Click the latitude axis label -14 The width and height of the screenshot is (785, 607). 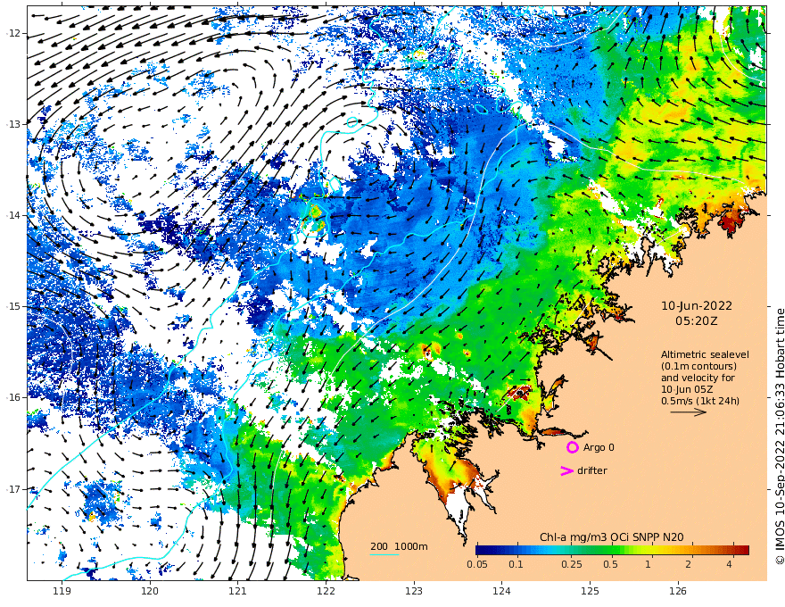tap(12, 215)
